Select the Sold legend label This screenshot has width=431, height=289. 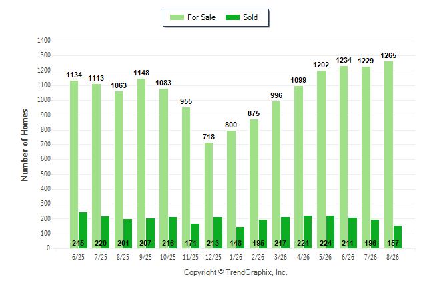click(250, 17)
